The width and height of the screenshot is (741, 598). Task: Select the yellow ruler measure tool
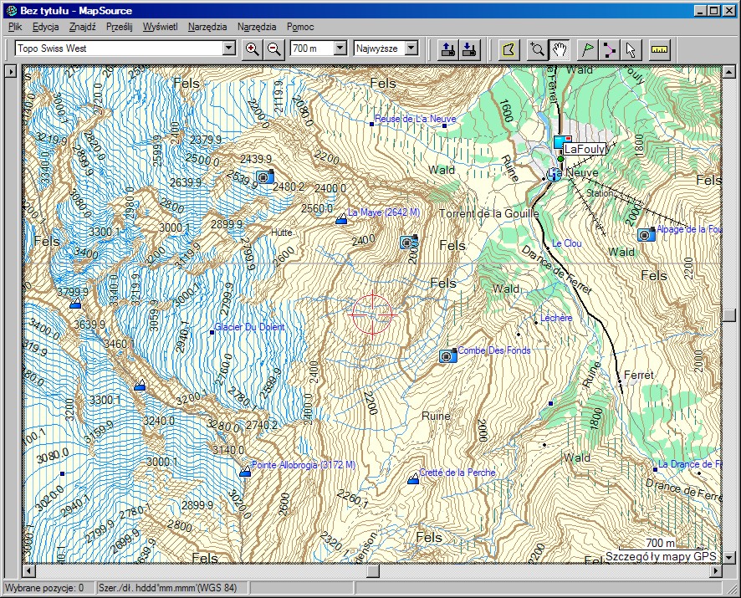click(661, 49)
